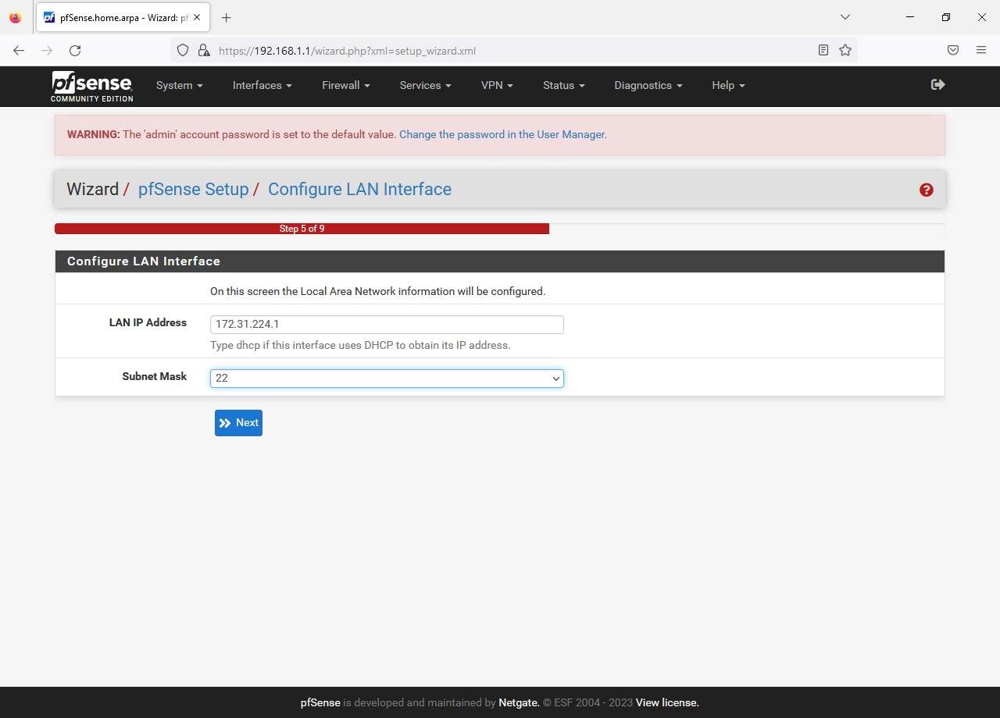Click the padlock site security icon

click(204, 50)
